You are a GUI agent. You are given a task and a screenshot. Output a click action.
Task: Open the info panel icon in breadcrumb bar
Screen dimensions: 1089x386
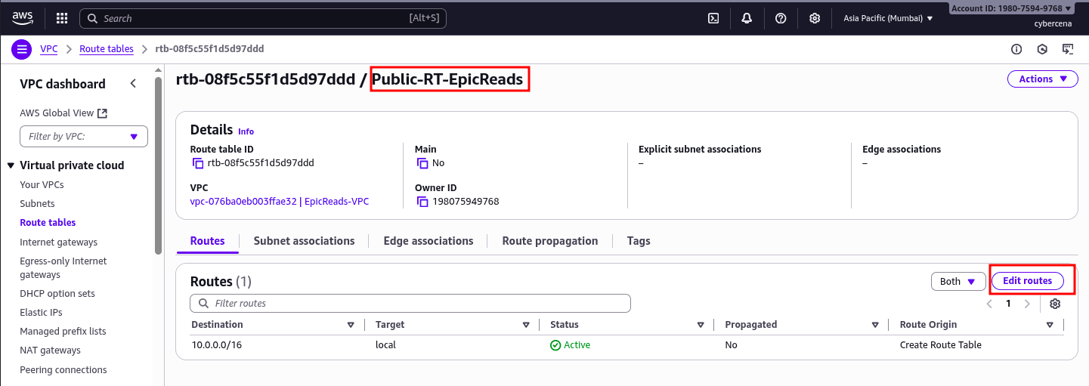click(1016, 49)
